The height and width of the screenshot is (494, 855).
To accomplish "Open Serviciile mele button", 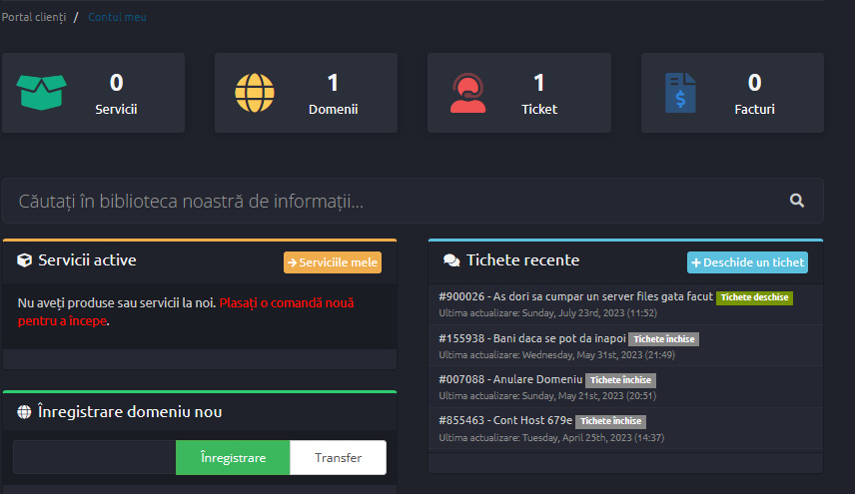I will (333, 262).
